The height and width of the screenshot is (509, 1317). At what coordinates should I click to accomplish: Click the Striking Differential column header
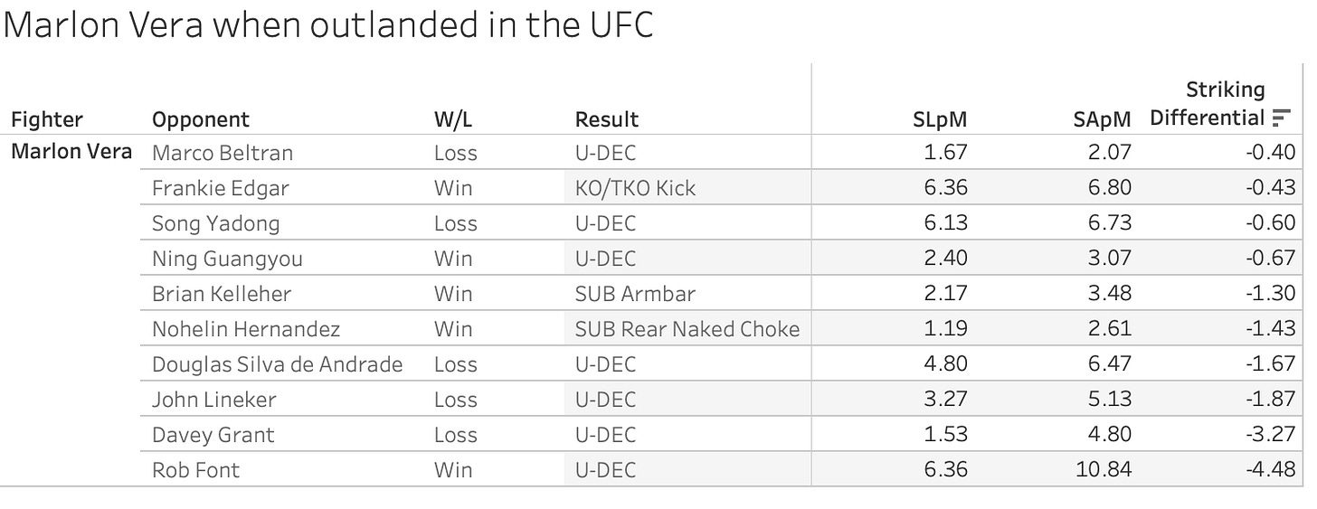pos(1208,103)
